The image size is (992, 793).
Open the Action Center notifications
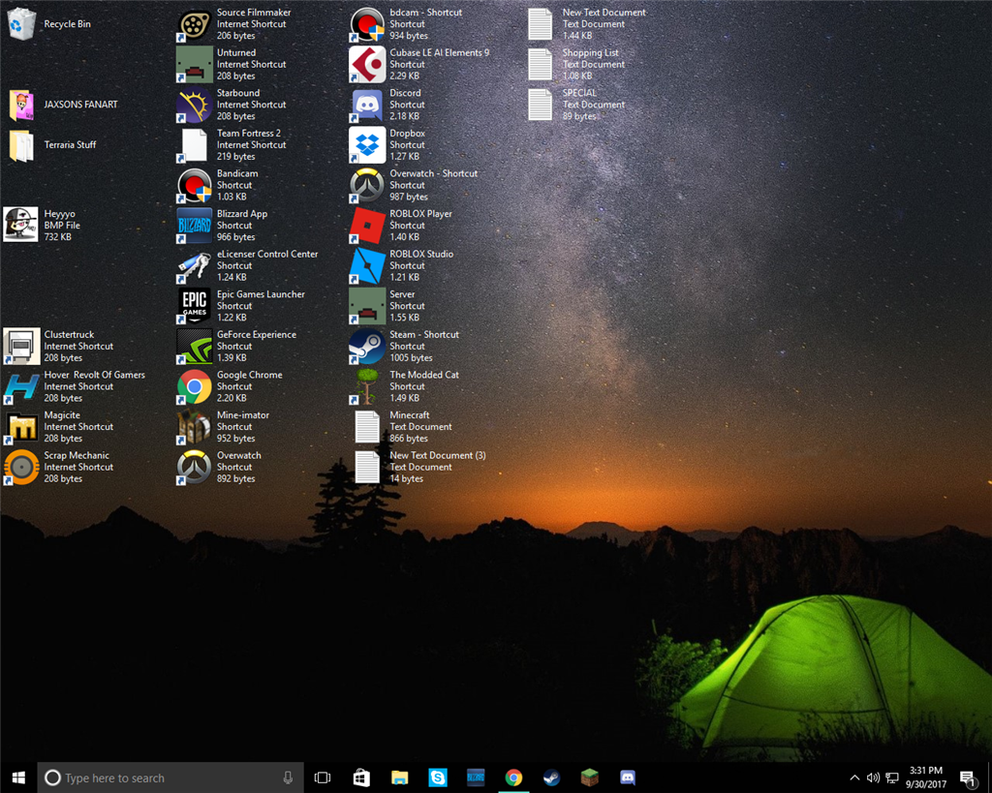[969, 778]
